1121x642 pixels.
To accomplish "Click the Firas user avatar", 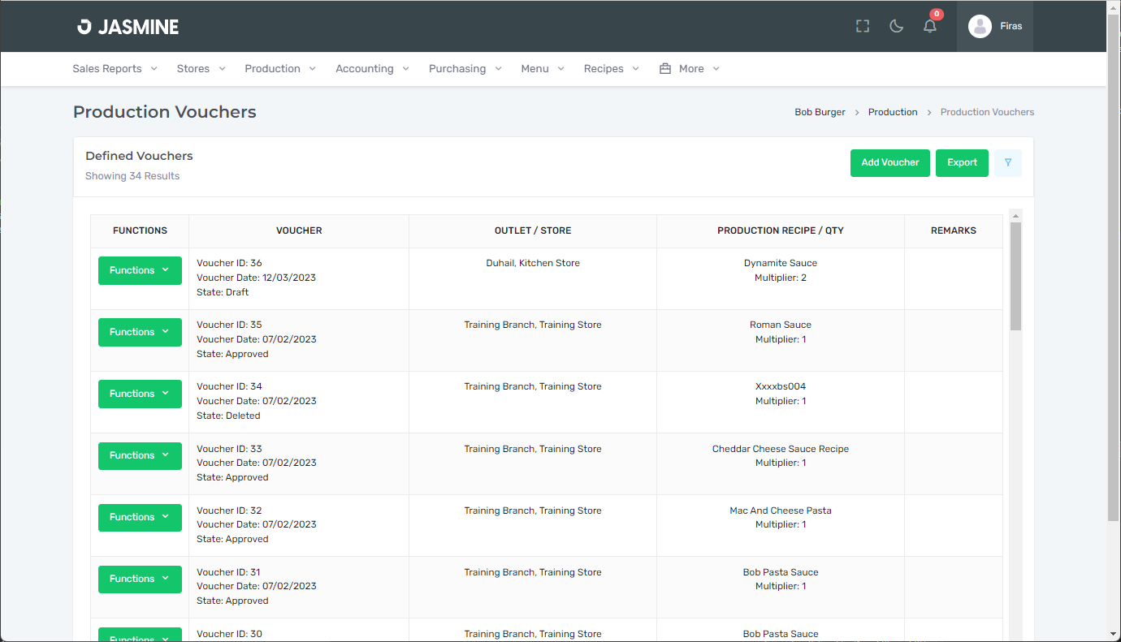I will pos(980,26).
